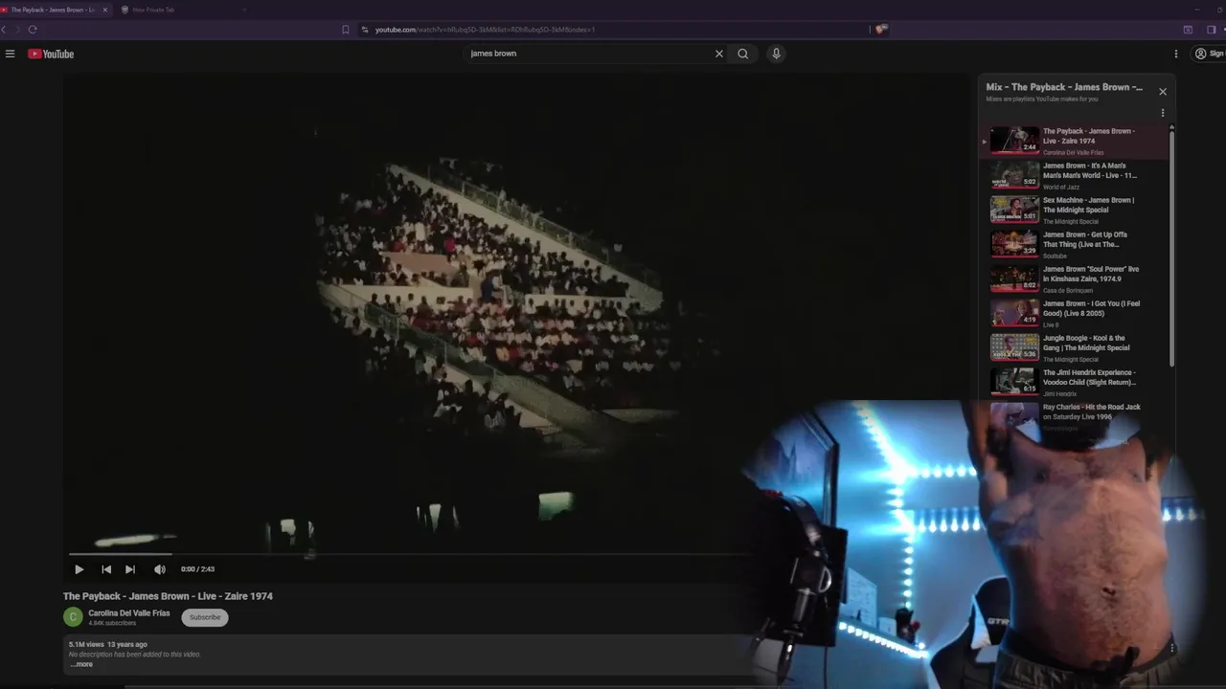Close the Mix playlist panel
This screenshot has width=1226, height=689.
[x=1163, y=92]
